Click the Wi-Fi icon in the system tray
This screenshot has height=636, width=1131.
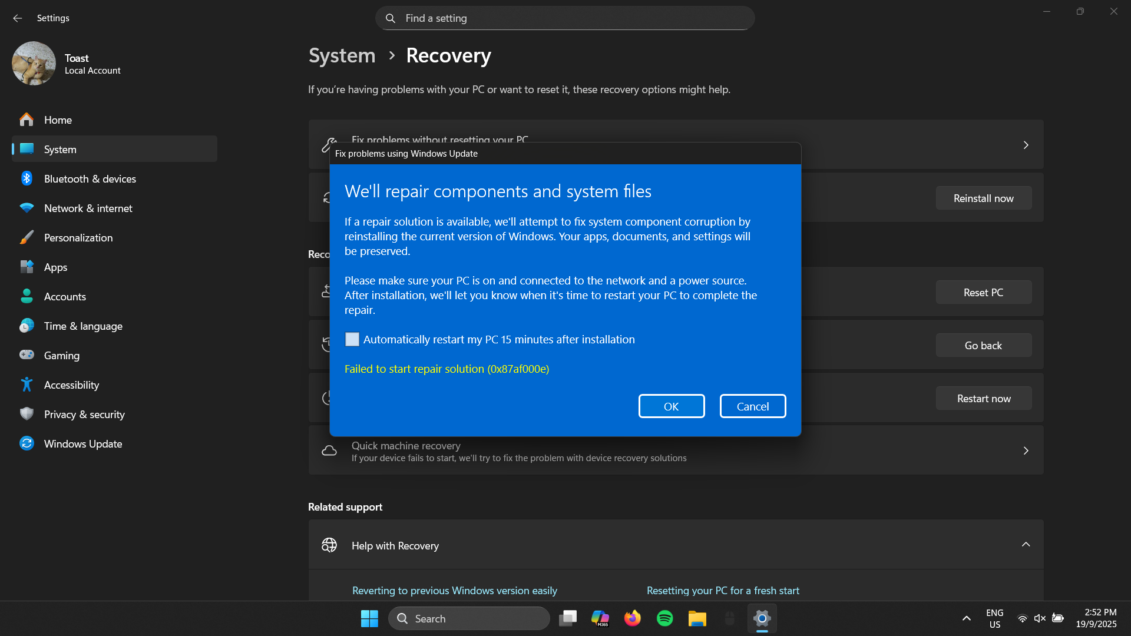(x=1021, y=618)
